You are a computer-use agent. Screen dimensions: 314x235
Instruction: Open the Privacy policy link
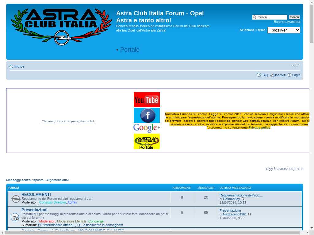pos(259,127)
